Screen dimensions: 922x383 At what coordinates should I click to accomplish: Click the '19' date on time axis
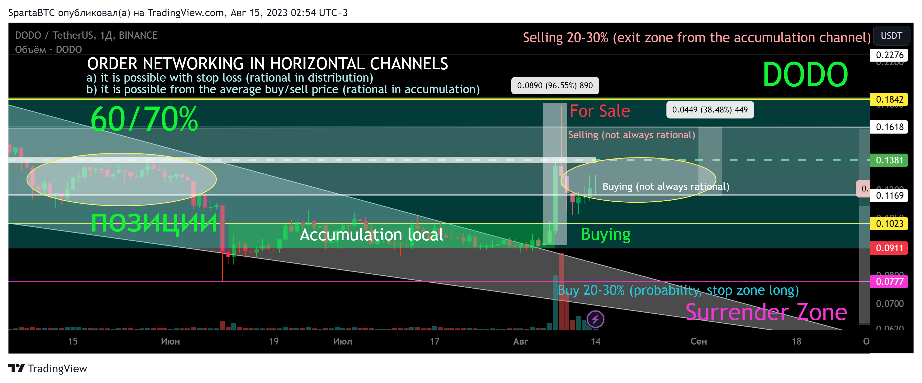pos(274,341)
